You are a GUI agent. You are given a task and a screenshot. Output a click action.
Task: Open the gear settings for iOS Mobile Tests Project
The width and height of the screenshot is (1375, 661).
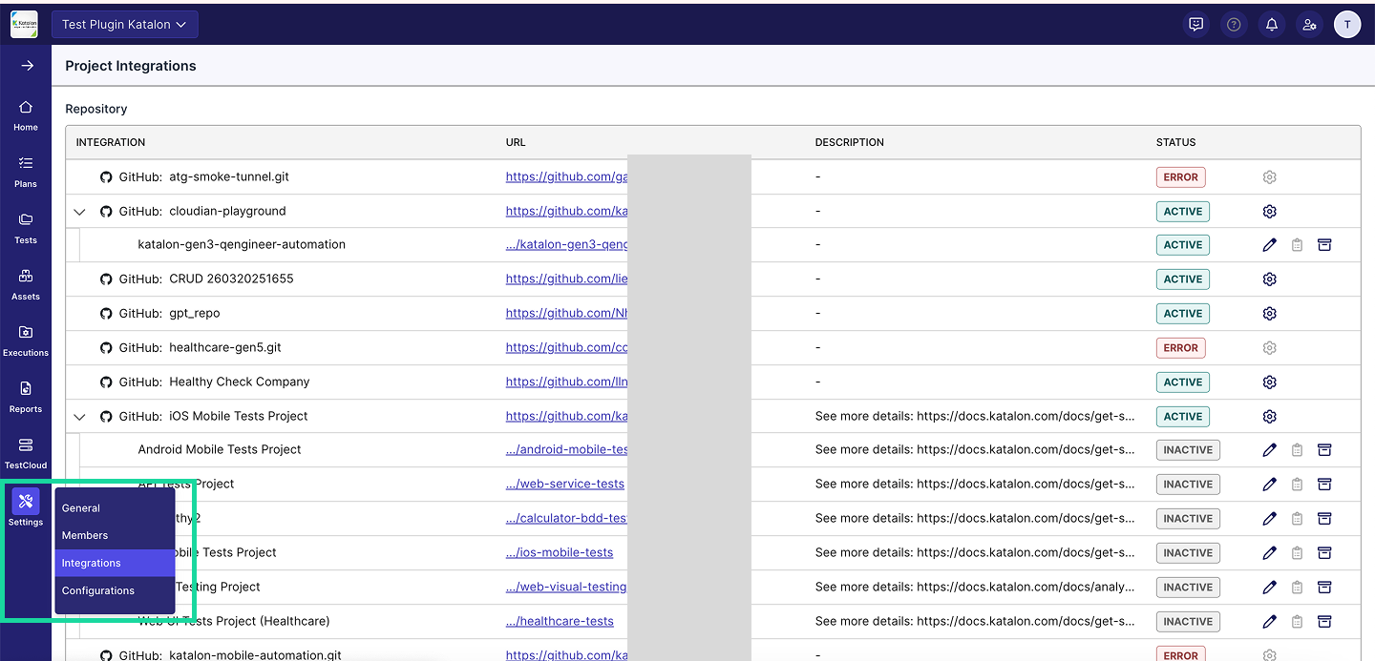pyautogui.click(x=1269, y=417)
